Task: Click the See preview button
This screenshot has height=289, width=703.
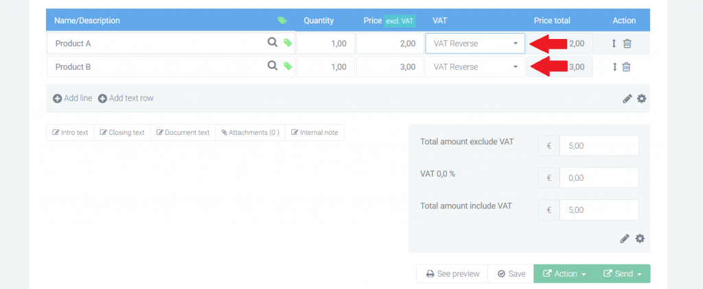Action: [452, 274]
